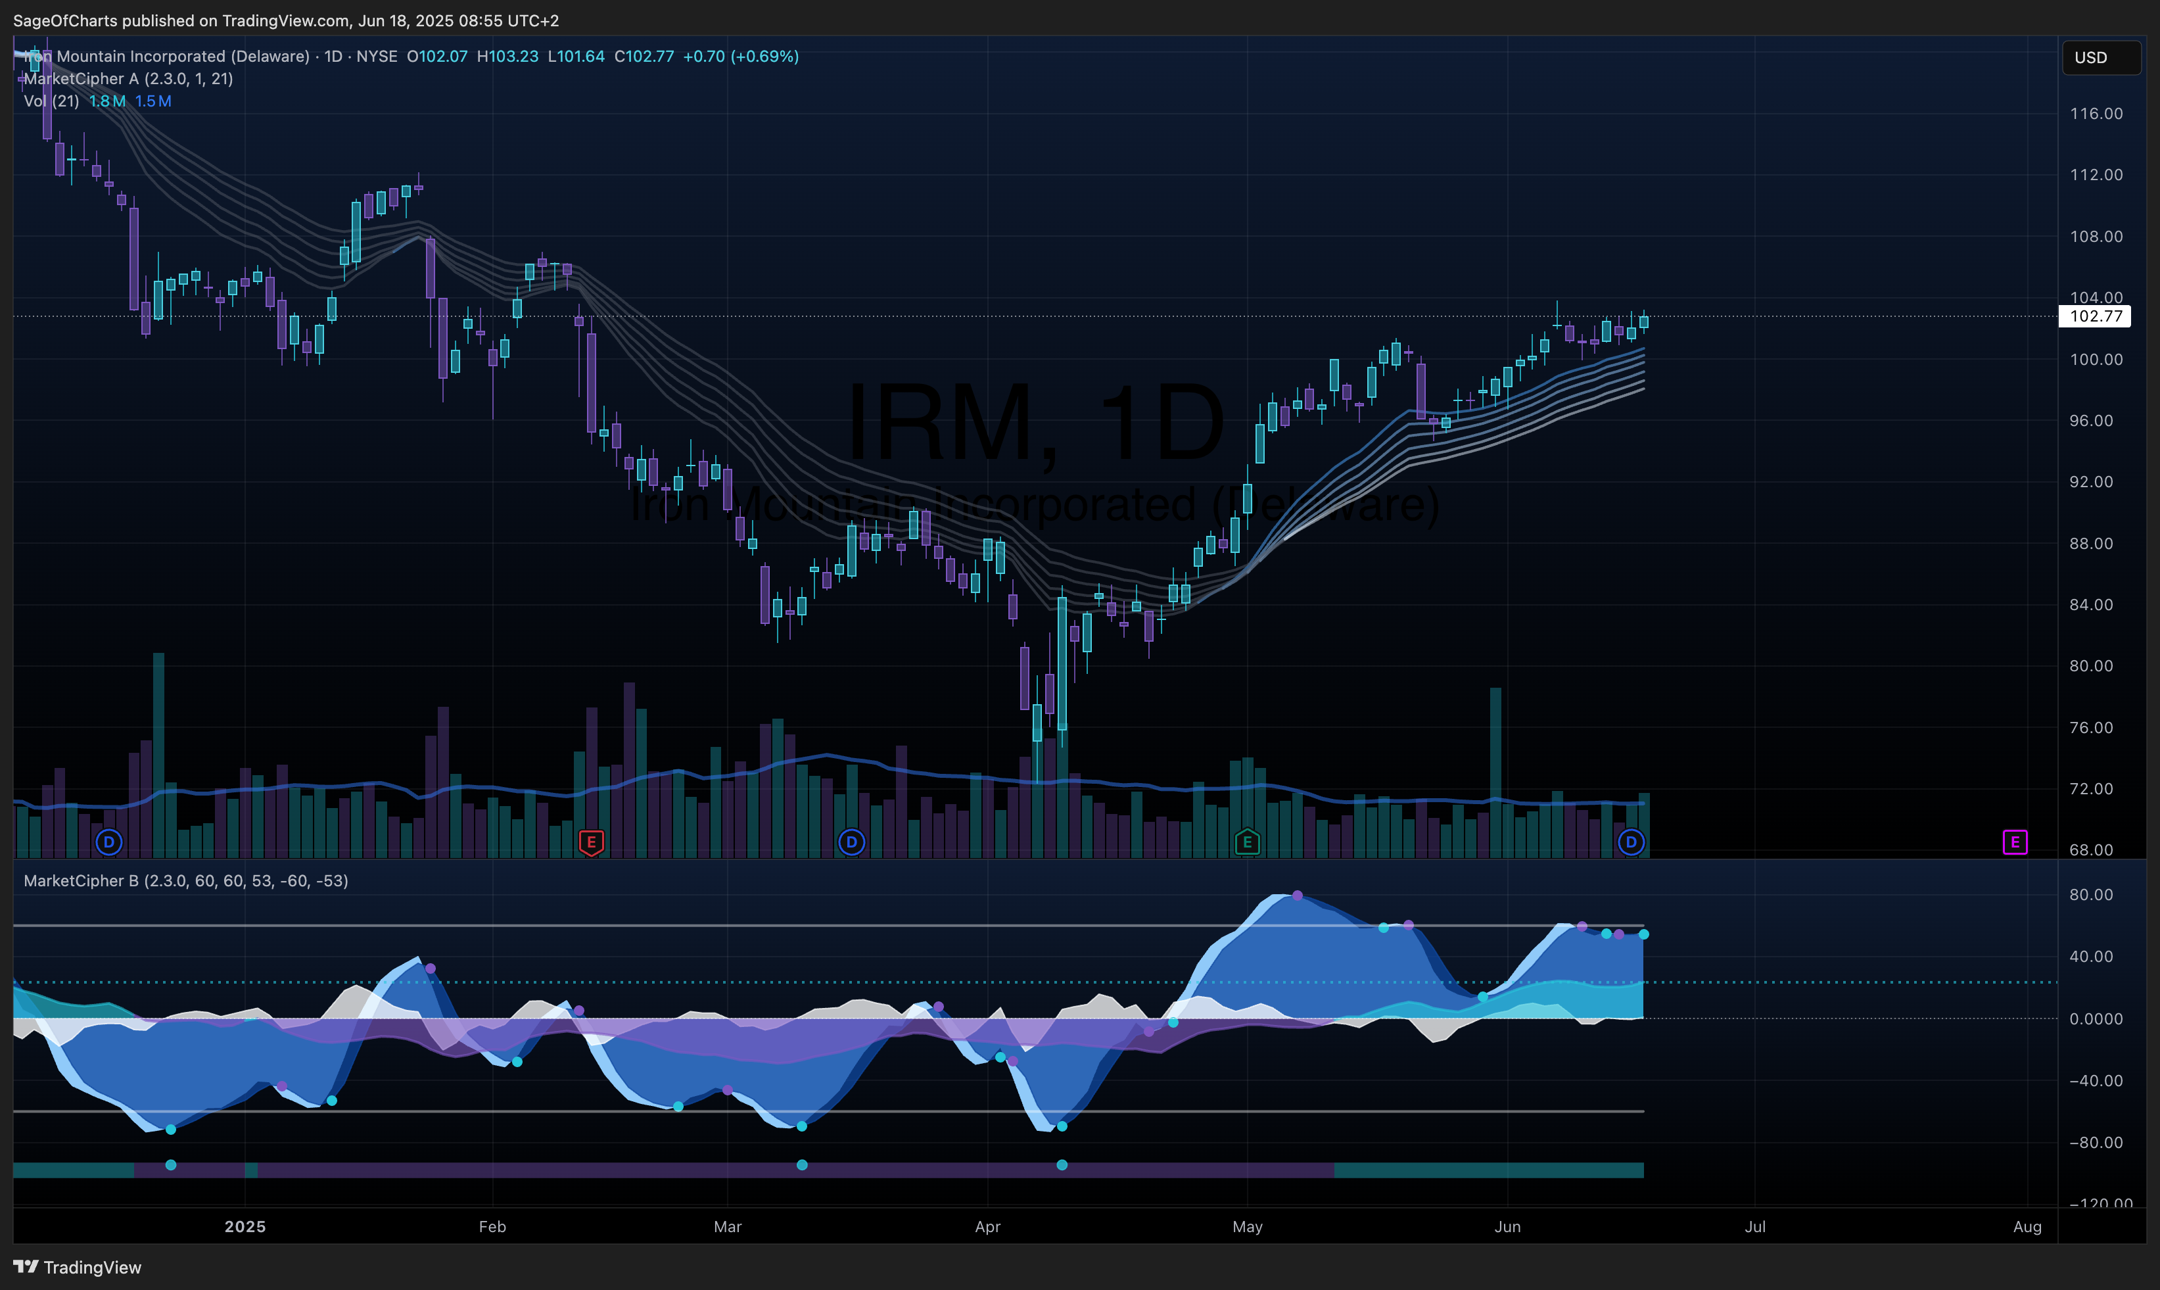2160x1290 pixels.
Task: Click the June dividend D marker
Action: [x=1631, y=842]
